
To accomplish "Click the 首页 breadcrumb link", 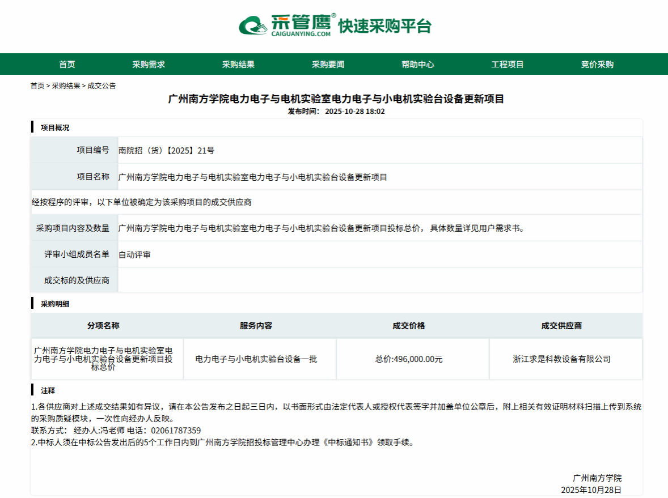I will pyautogui.click(x=37, y=86).
